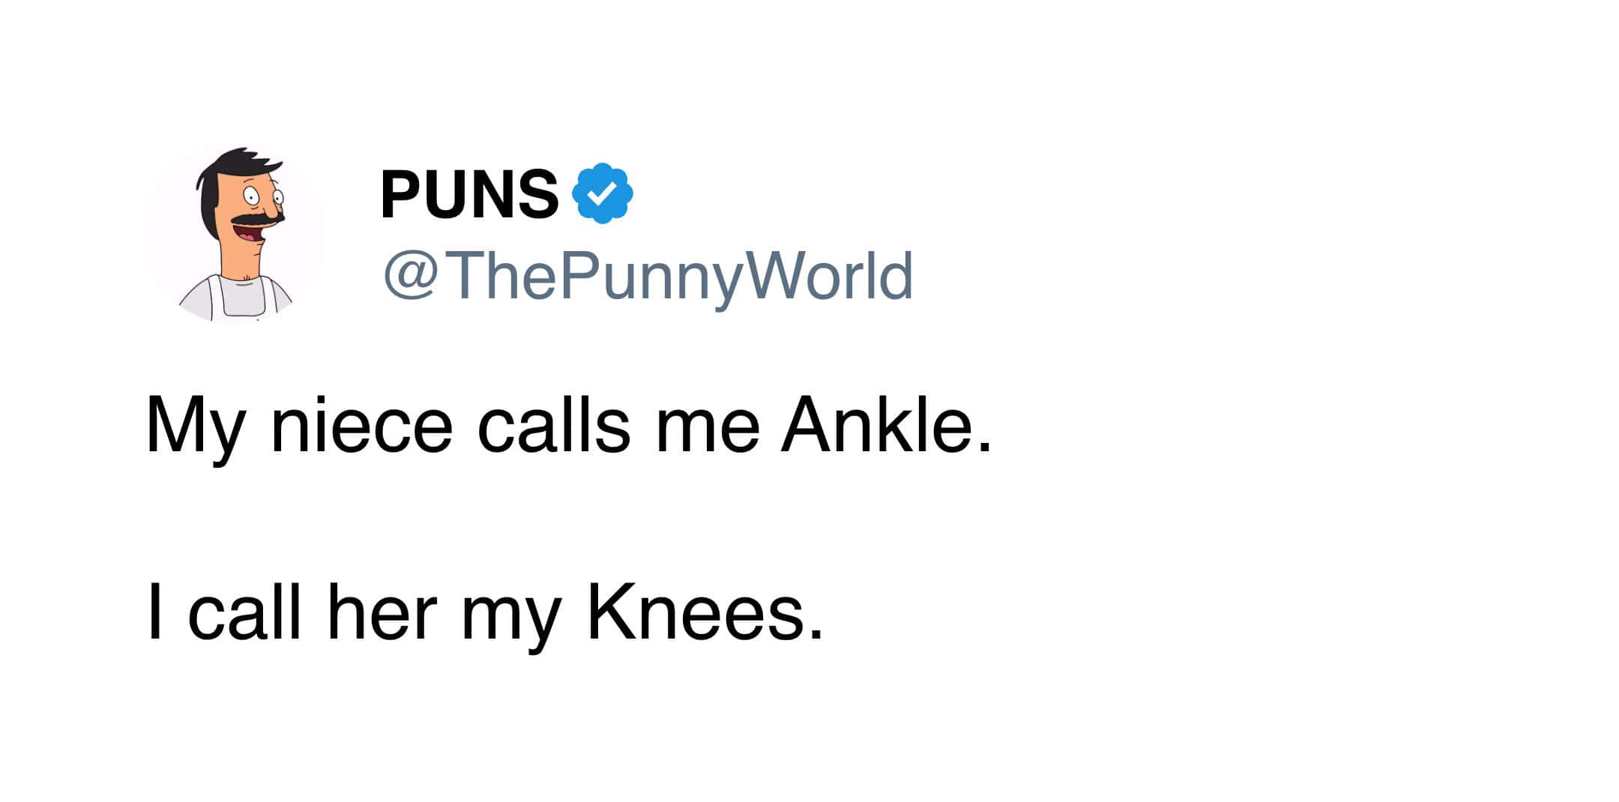Click the word "me" before Ankle
This screenshot has height=802, width=1619.
[708, 429]
